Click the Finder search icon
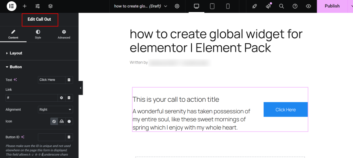 pyautogui.click(x=281, y=6)
